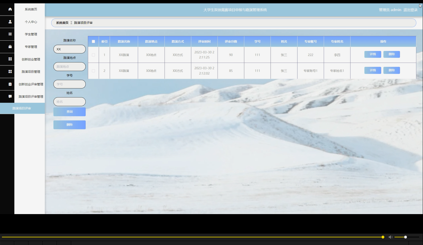Collapse 路演项目评审管理 menu
This screenshot has width=423, height=245.
[x=31, y=97]
